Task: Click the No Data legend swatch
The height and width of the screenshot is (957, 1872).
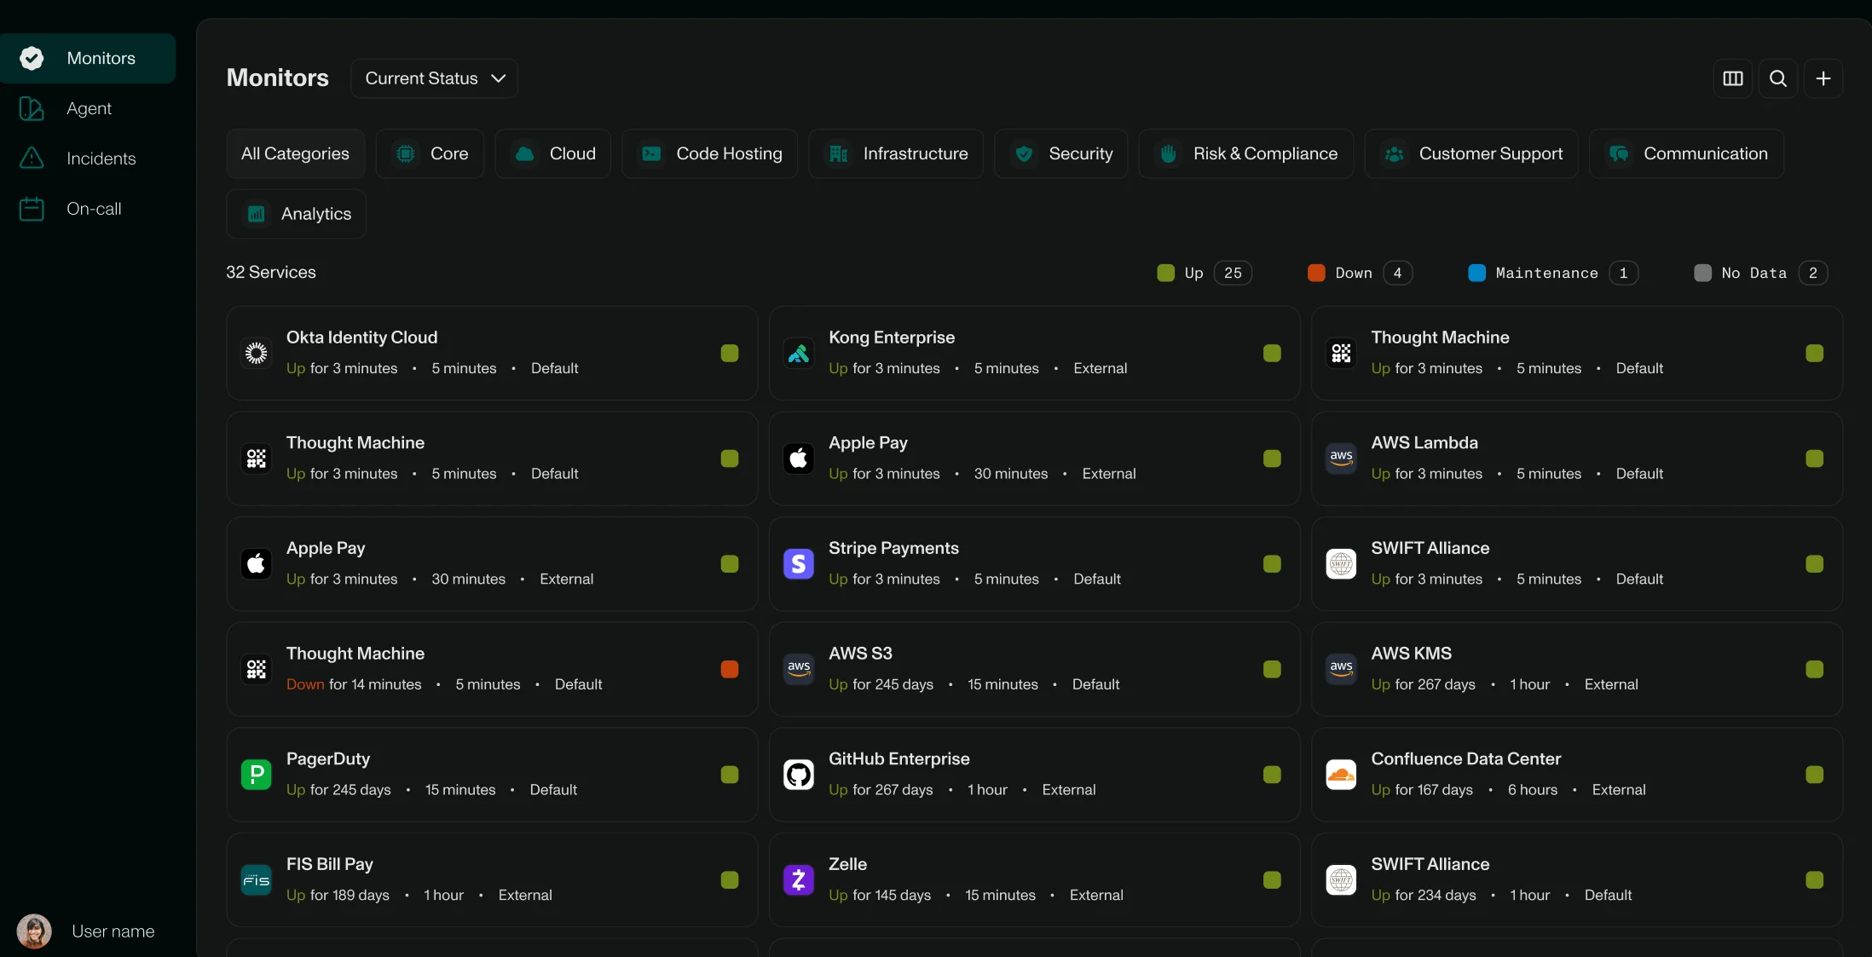Action: coord(1702,273)
